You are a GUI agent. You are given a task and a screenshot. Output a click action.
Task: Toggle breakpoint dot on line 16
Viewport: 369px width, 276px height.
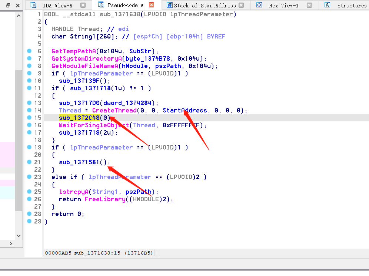pyautogui.click(x=29, y=125)
